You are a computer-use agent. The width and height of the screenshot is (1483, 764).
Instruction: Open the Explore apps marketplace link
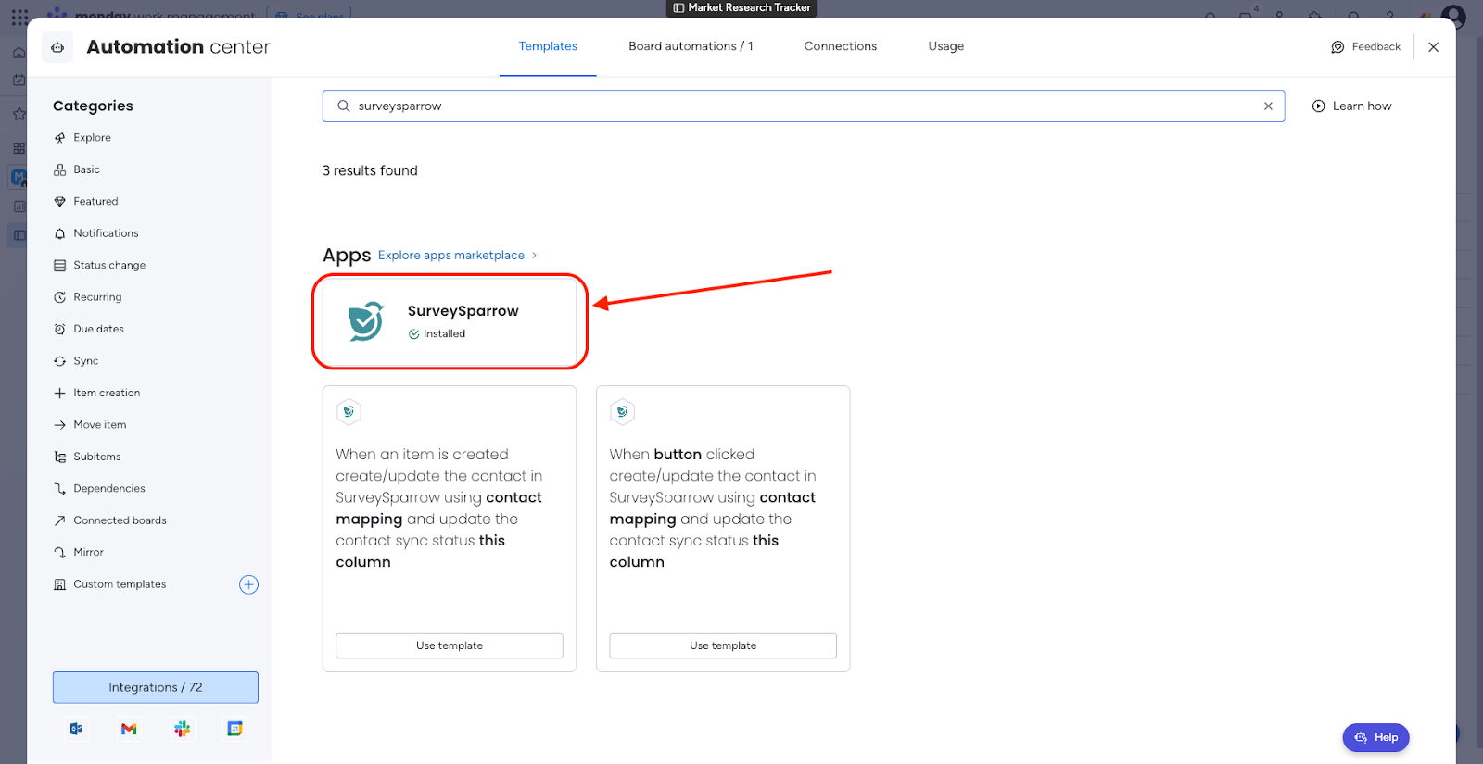[x=451, y=256]
